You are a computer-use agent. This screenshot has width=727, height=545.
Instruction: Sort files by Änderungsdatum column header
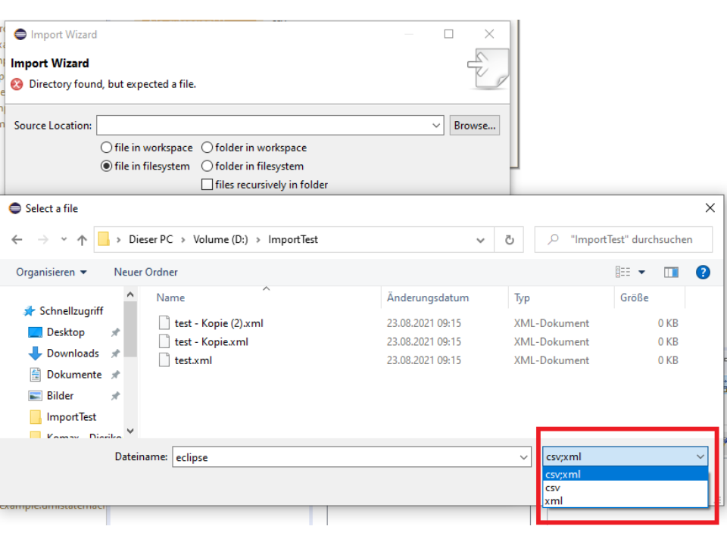(427, 298)
